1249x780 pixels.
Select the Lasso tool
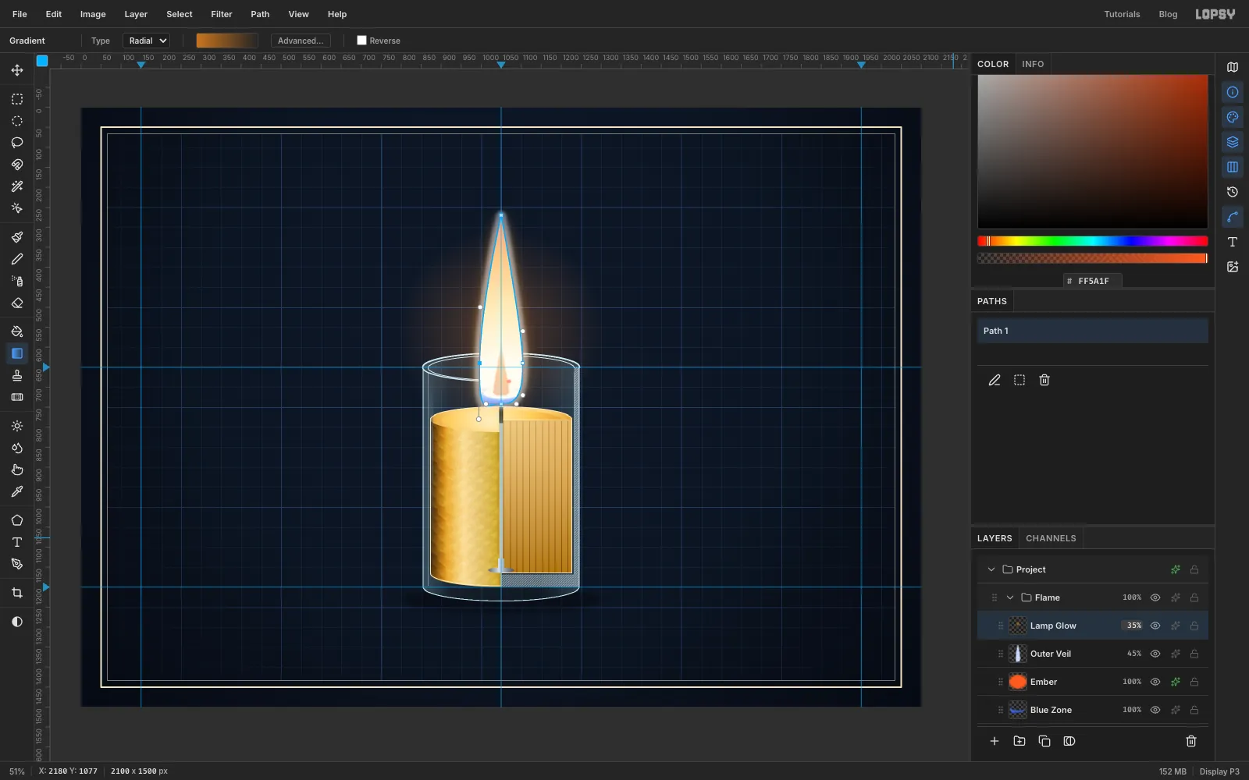17,143
